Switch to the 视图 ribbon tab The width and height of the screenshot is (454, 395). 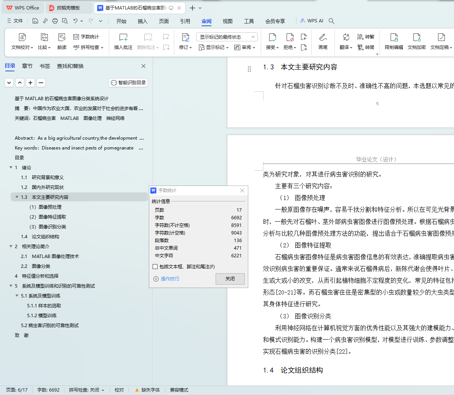(x=227, y=21)
